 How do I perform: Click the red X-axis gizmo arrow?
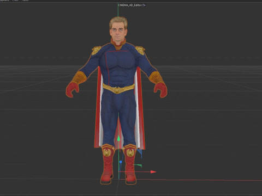point(153,171)
